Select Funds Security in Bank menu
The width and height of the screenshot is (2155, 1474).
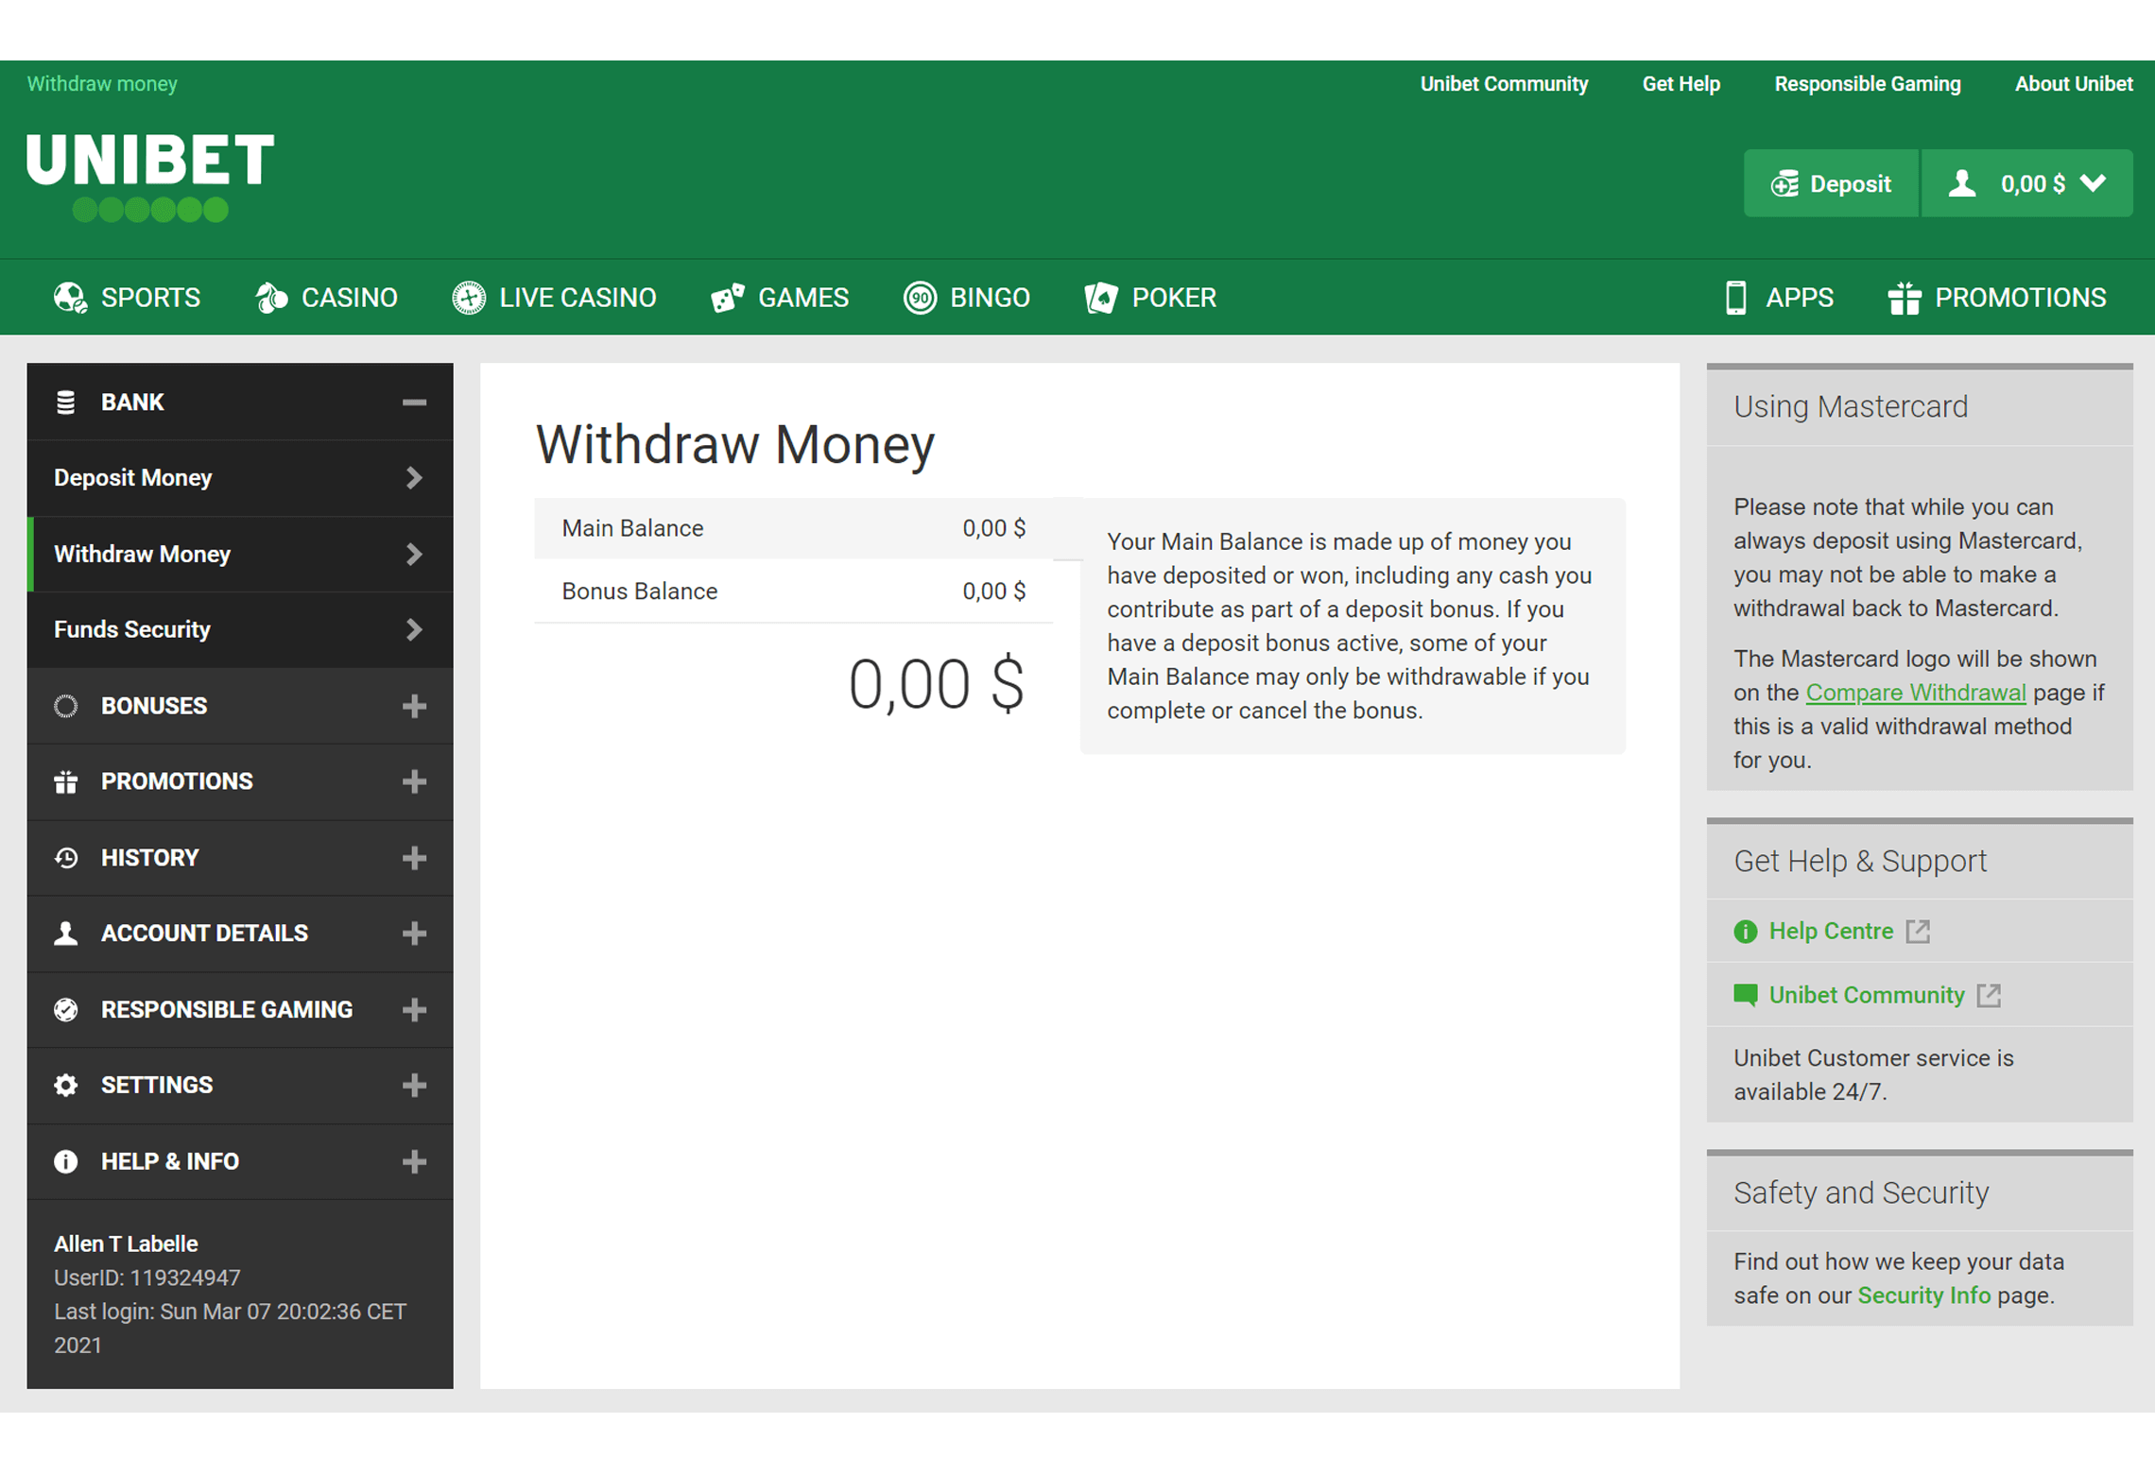[240, 629]
